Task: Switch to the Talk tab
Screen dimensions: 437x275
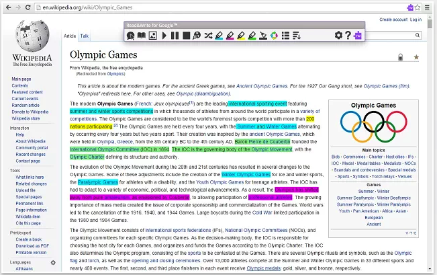Action: [85, 36]
